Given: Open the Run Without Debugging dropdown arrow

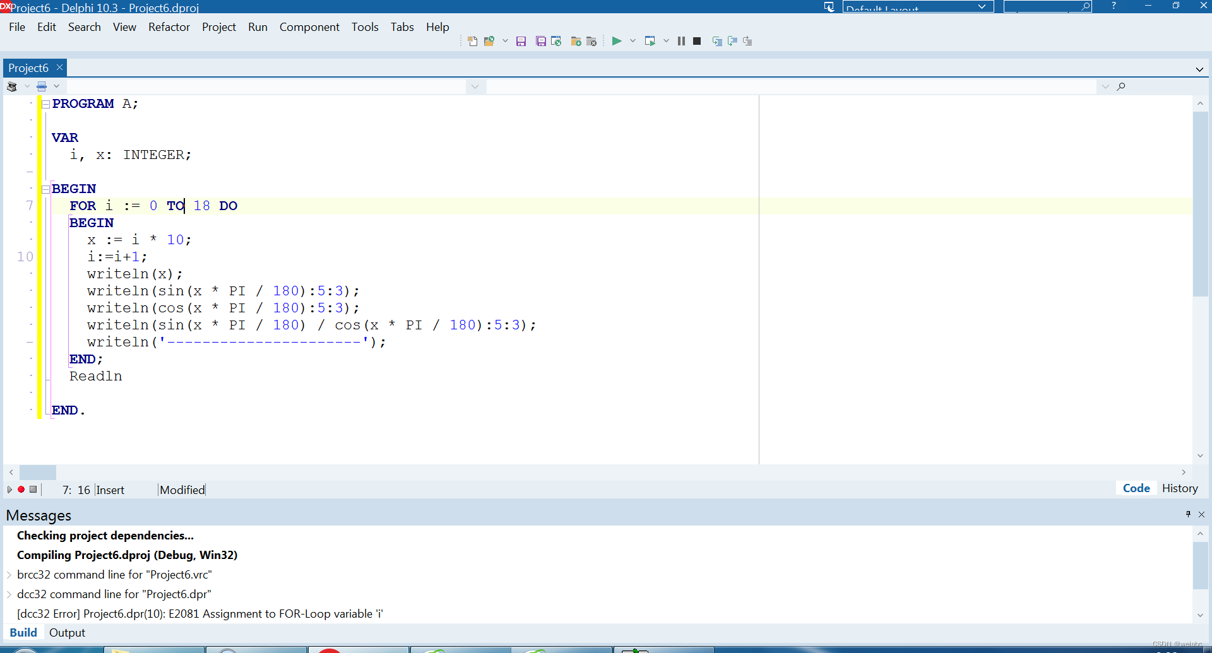Looking at the screenshot, I should click(666, 41).
